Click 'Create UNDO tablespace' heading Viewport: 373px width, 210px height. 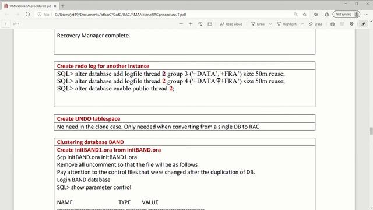(x=89, y=119)
